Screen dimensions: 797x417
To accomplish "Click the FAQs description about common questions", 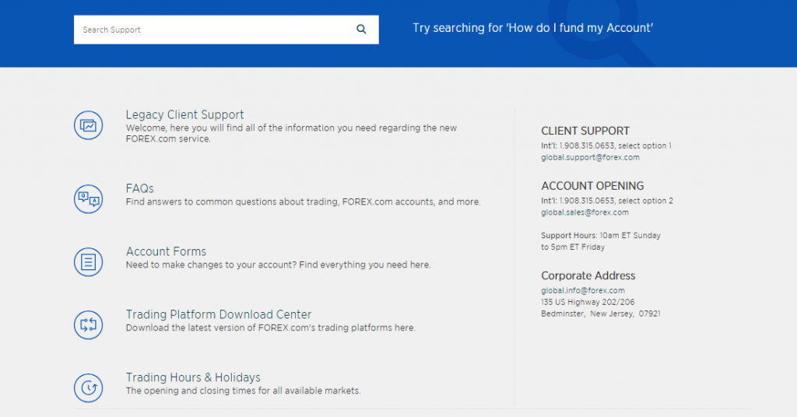I will (x=303, y=201).
